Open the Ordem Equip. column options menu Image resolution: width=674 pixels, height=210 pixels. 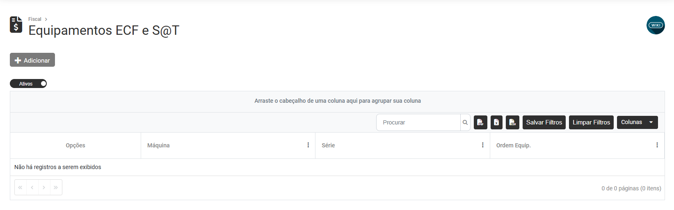[657, 145]
